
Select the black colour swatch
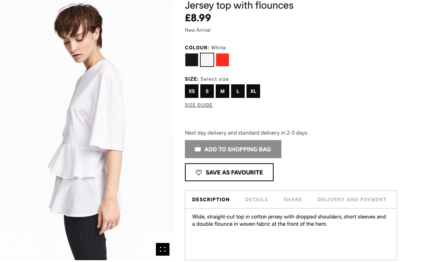(191, 59)
